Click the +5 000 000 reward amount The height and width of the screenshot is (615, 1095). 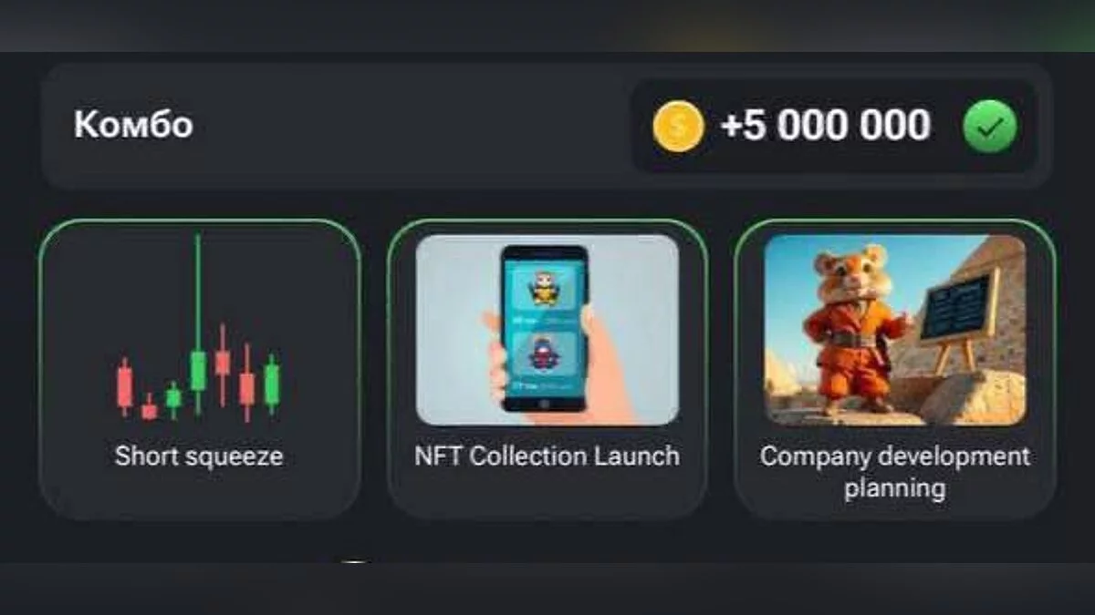coord(826,126)
